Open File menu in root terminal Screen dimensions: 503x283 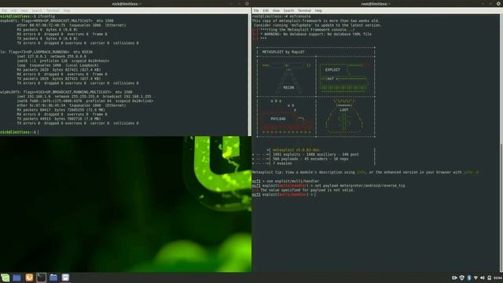tap(256, 10)
